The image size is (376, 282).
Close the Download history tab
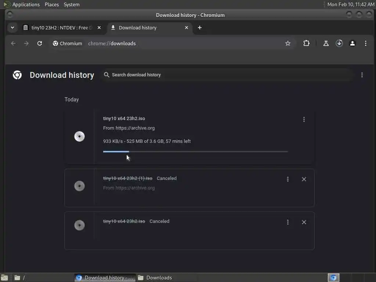tap(186, 28)
